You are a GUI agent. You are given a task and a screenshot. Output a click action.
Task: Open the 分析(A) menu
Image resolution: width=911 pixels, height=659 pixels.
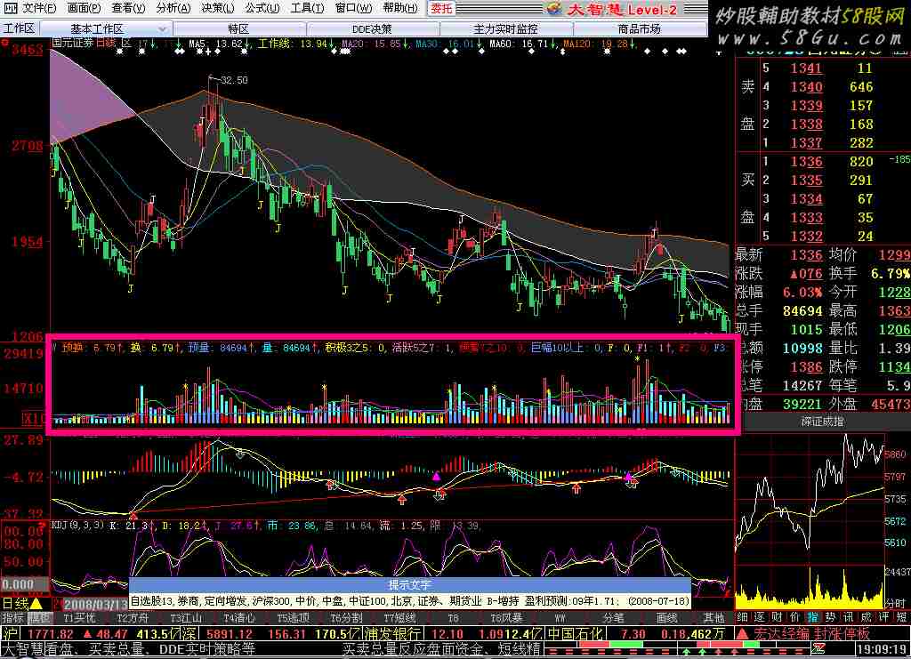pyautogui.click(x=173, y=8)
